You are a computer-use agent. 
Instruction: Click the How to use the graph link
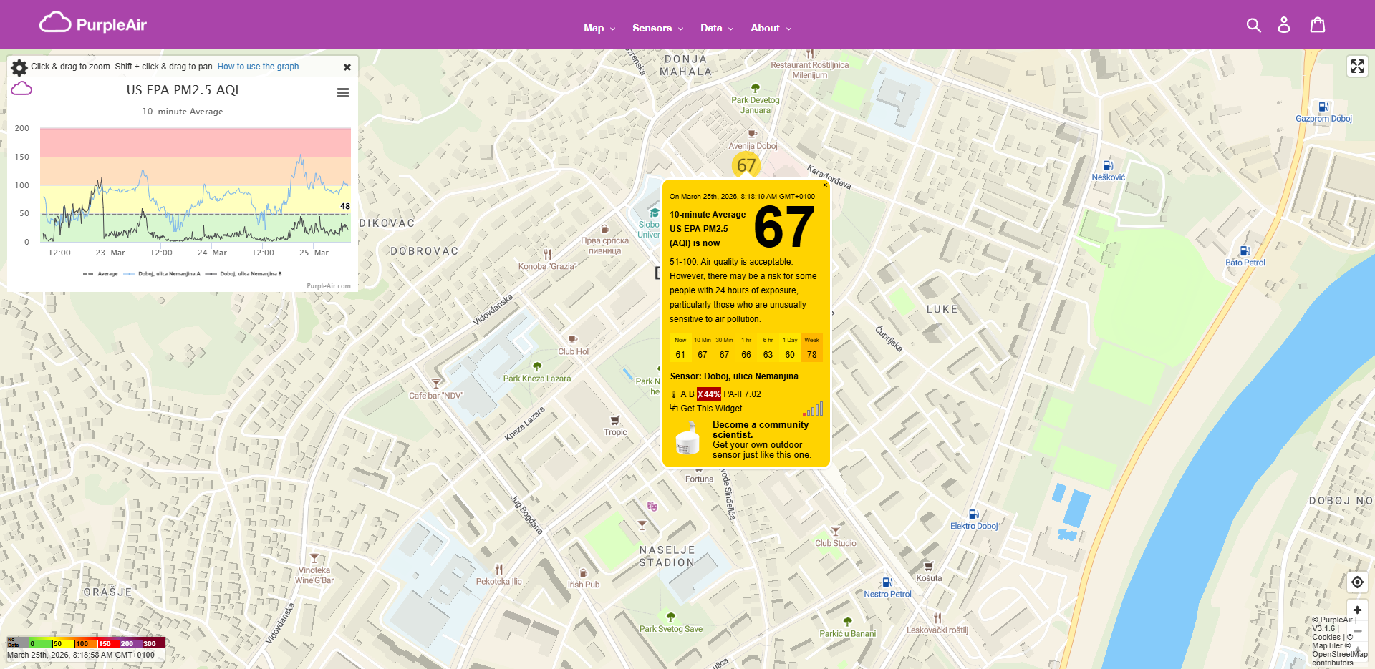(x=259, y=66)
